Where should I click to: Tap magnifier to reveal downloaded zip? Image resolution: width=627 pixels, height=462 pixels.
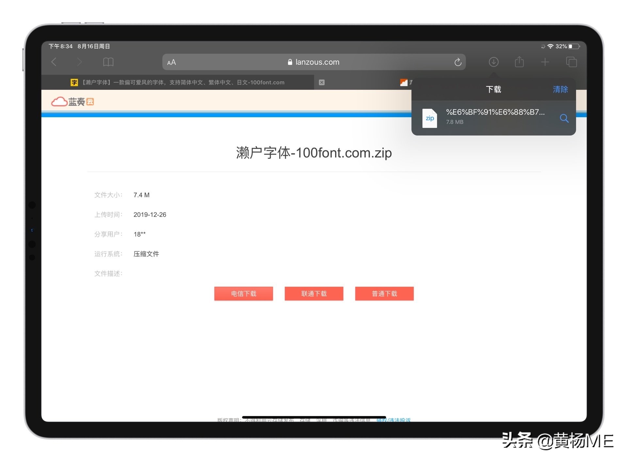[564, 119]
